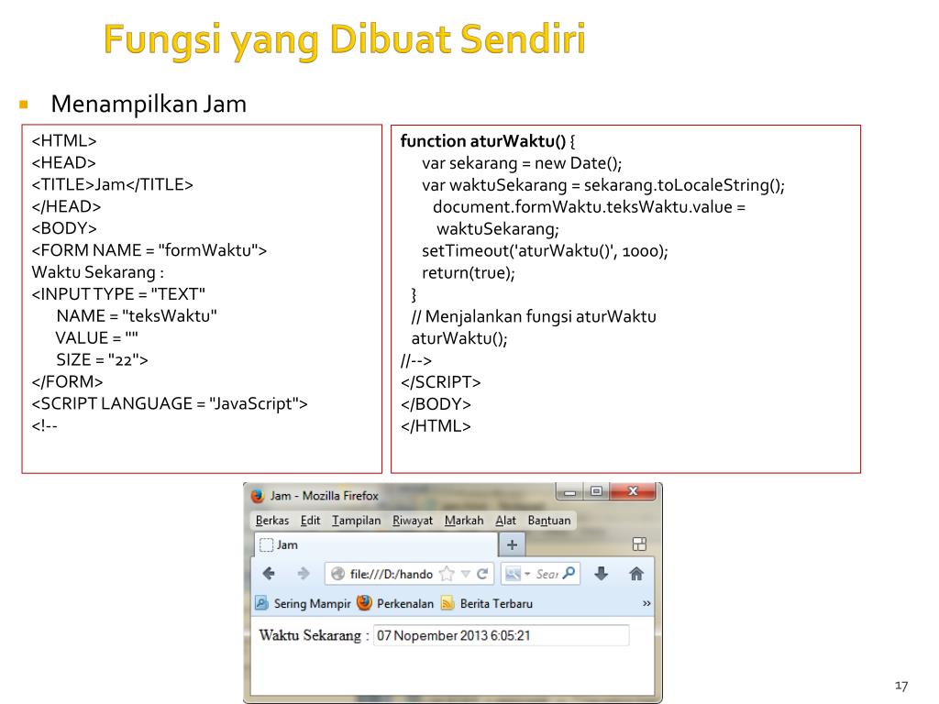The width and height of the screenshot is (939, 704).
Task: Open the search engine selector dropdown
Action: [517, 574]
